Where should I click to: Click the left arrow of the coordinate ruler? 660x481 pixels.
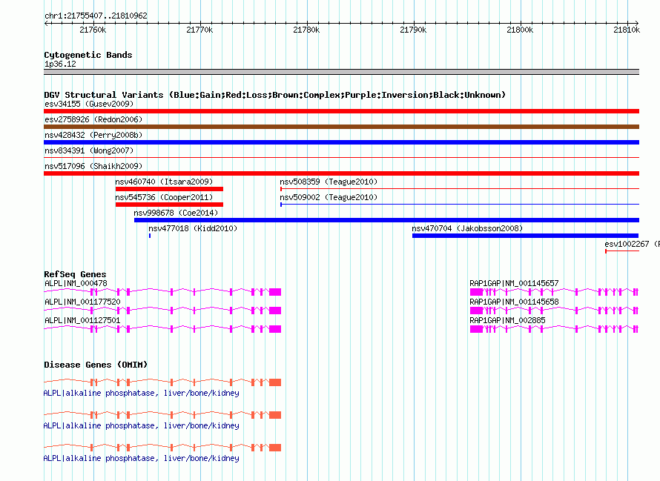point(46,23)
